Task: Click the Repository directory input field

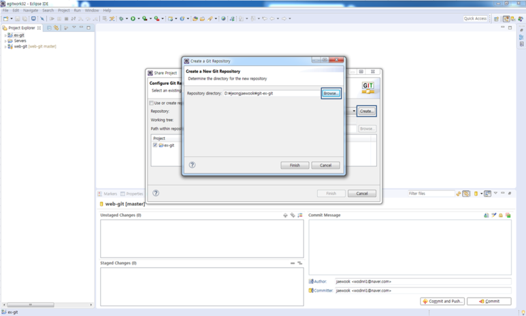Action: [272, 93]
